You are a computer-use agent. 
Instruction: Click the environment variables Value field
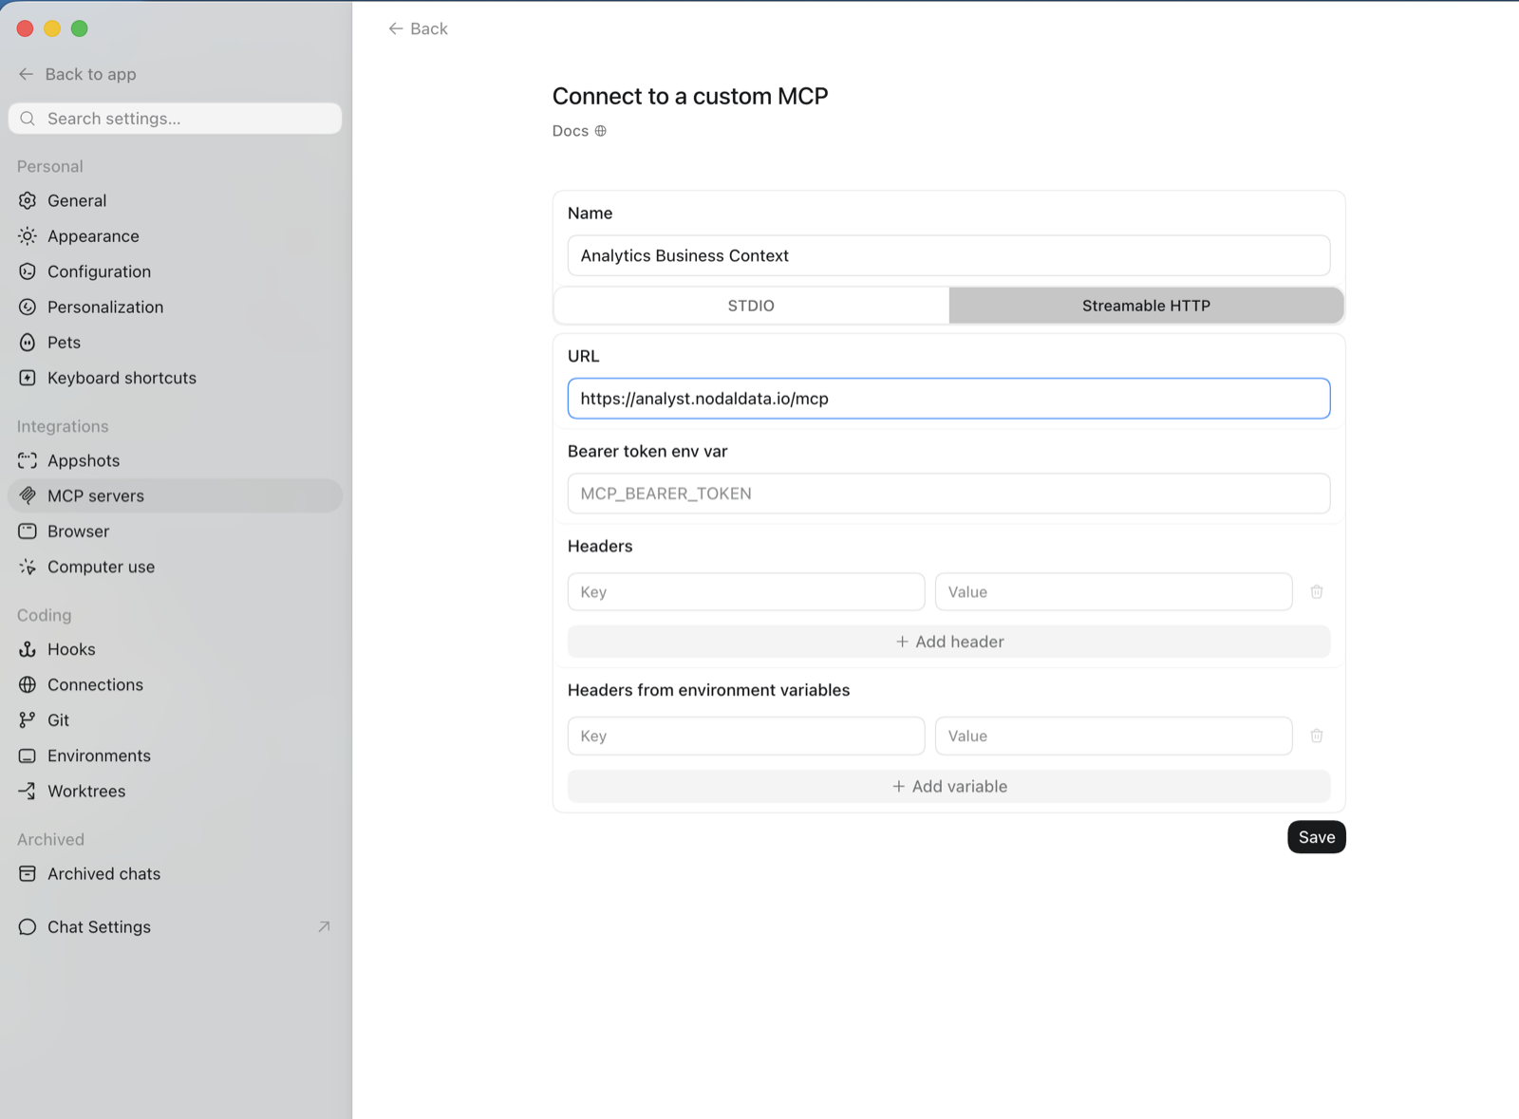pos(1114,736)
